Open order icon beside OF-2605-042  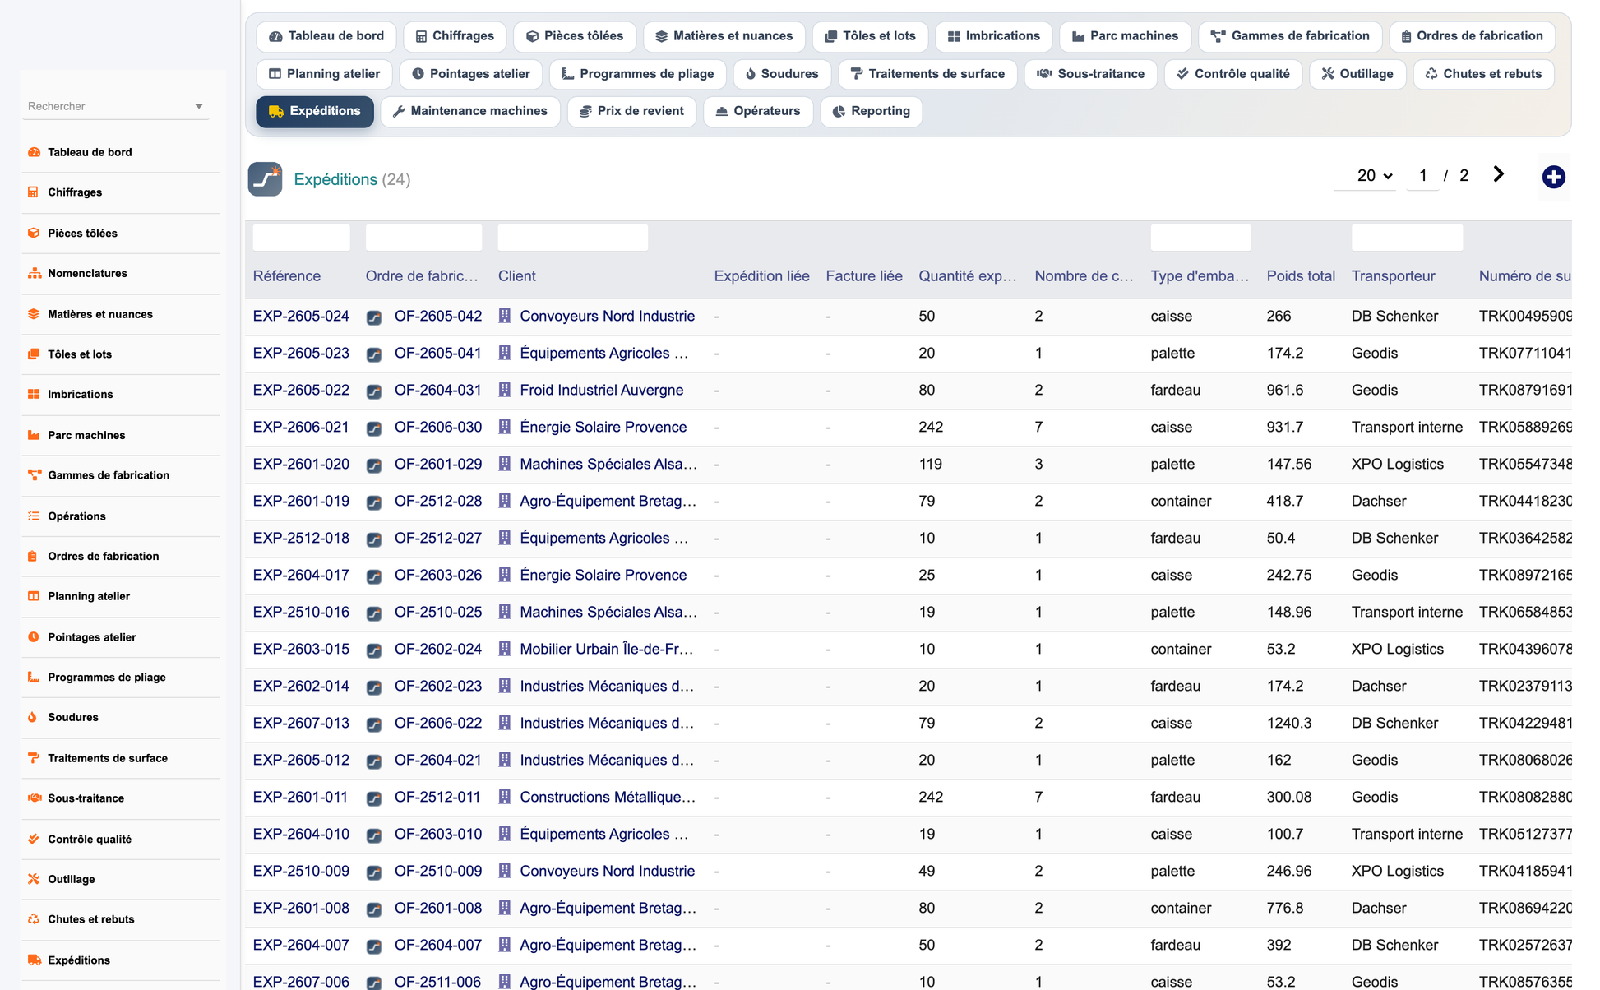374,317
